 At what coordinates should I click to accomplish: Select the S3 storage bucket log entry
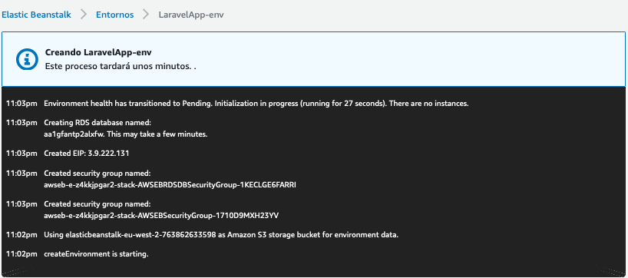coord(202,235)
